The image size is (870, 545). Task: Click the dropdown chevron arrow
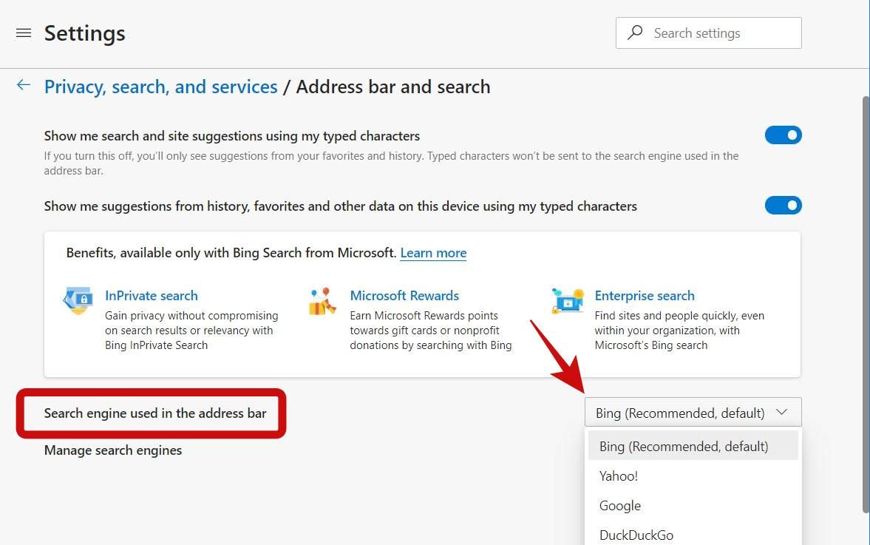[781, 413]
